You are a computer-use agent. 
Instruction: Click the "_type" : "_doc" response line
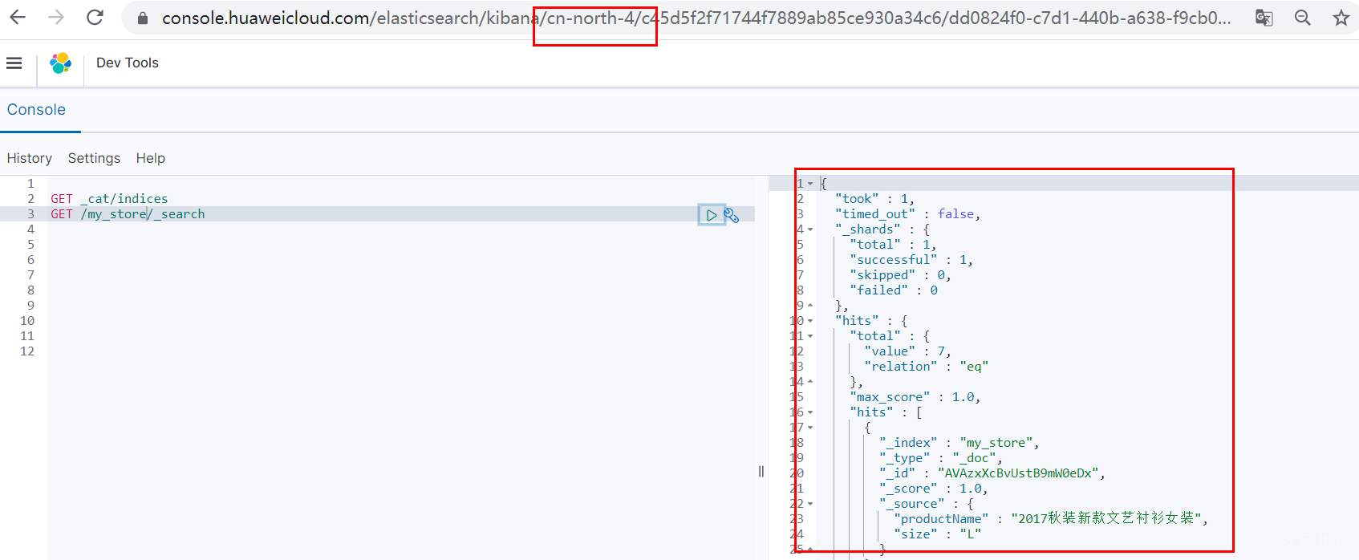pos(940,458)
